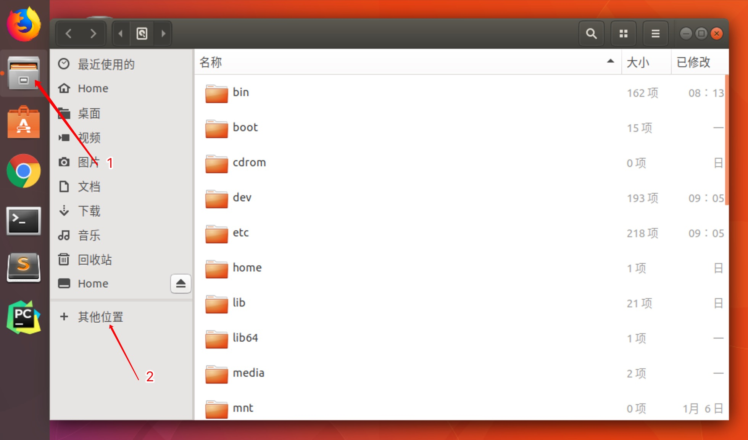This screenshot has width=748, height=440.
Task: Open 图片 in sidebar
Action: [121, 162]
